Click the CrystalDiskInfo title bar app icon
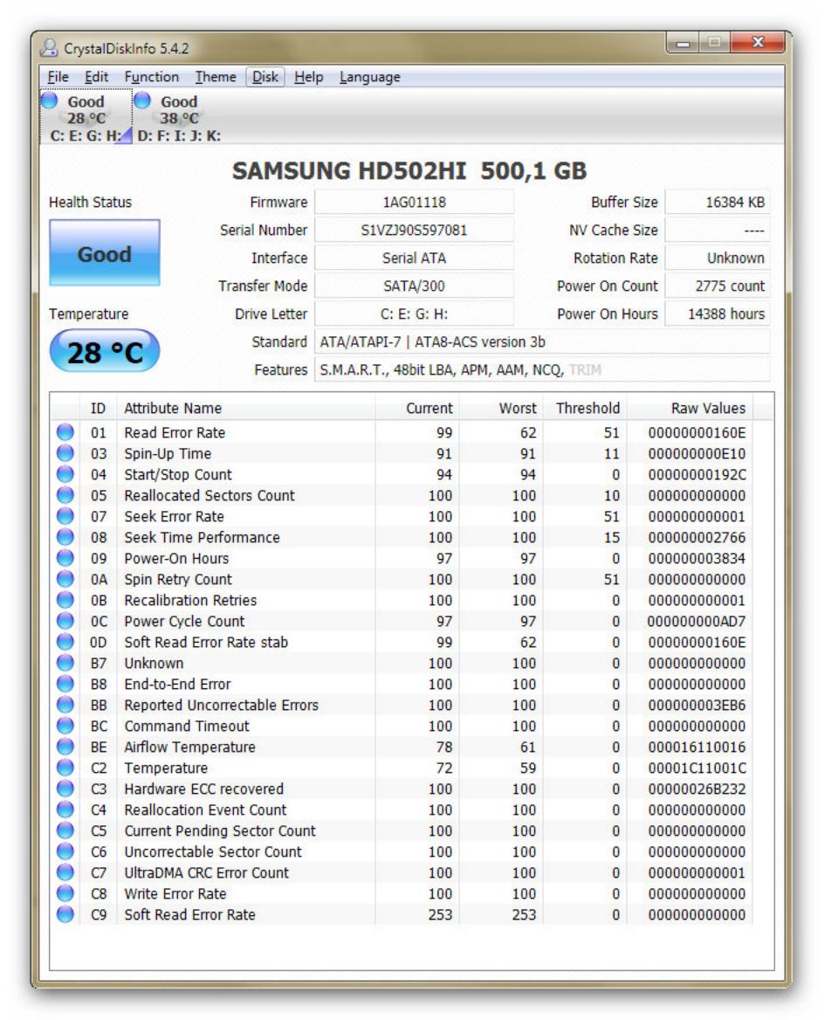The height and width of the screenshot is (1020, 824). [x=50, y=47]
